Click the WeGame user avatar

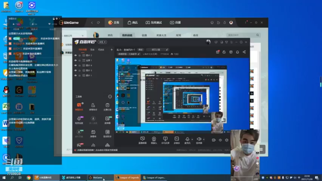tap(231, 23)
